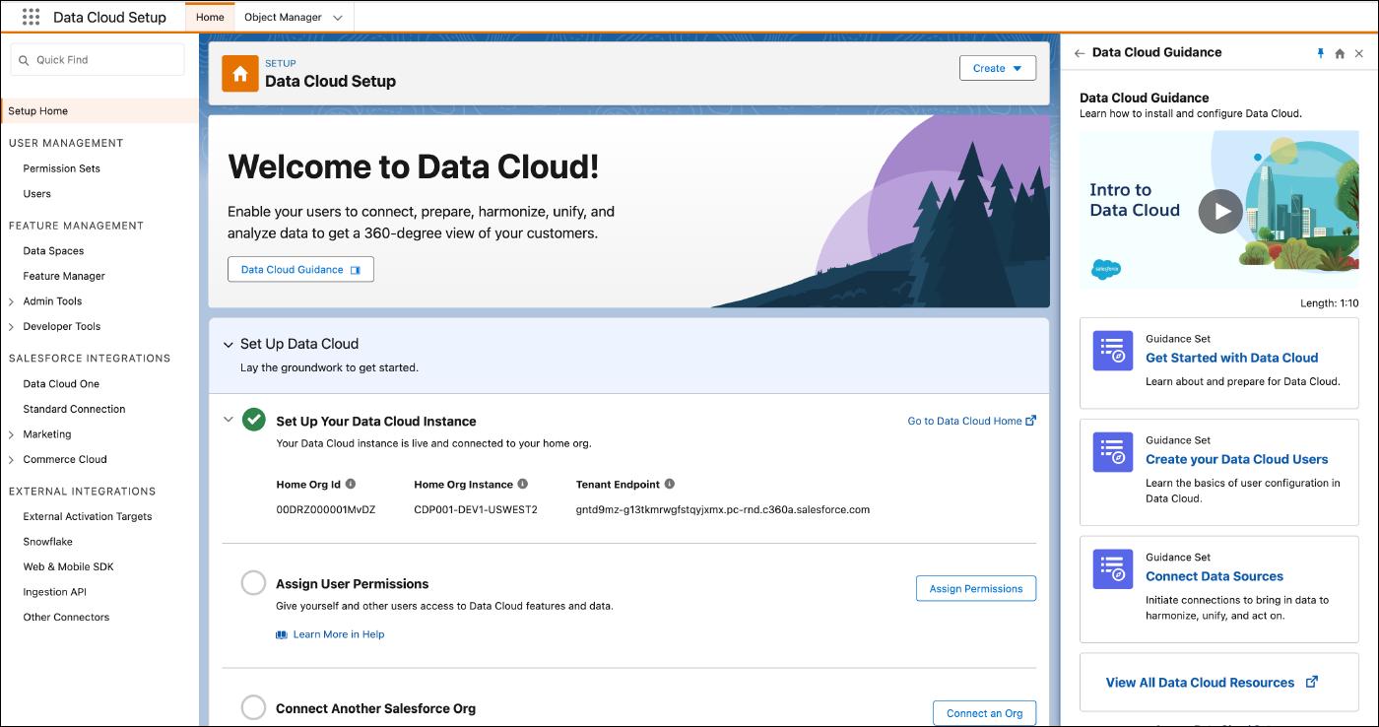
Task: Click the Assign Permissions button
Action: click(x=975, y=588)
